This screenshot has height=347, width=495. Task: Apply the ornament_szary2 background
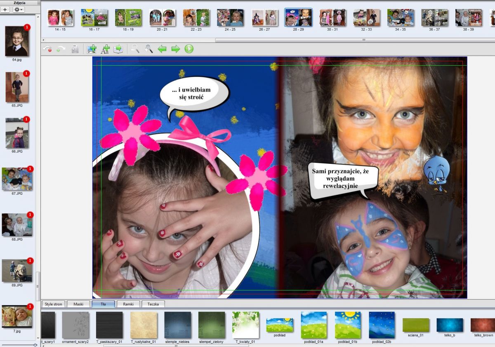point(75,325)
